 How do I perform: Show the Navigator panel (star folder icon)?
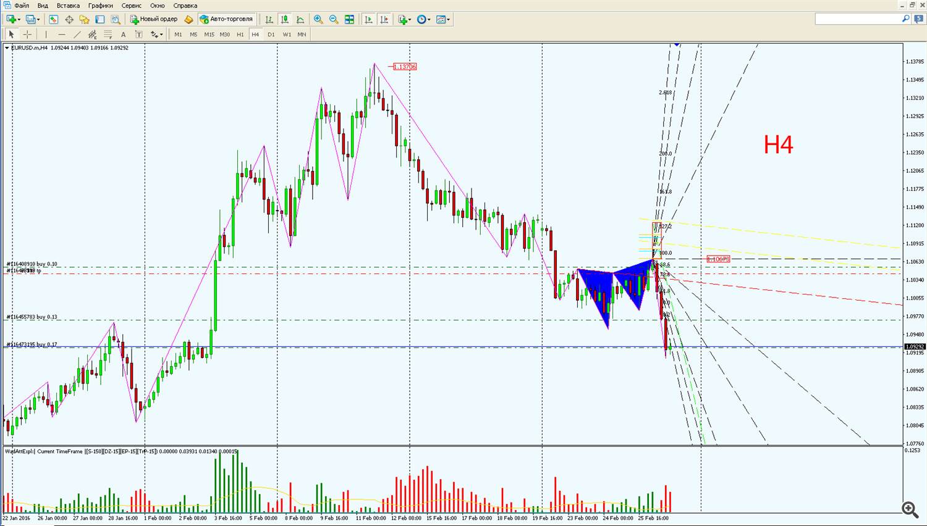pyautogui.click(x=85, y=19)
